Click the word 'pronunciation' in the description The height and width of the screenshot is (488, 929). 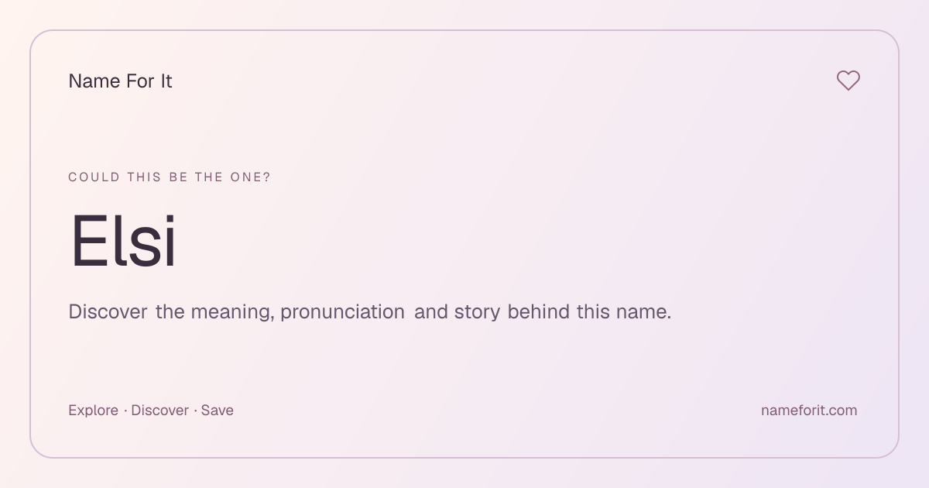[x=342, y=312]
